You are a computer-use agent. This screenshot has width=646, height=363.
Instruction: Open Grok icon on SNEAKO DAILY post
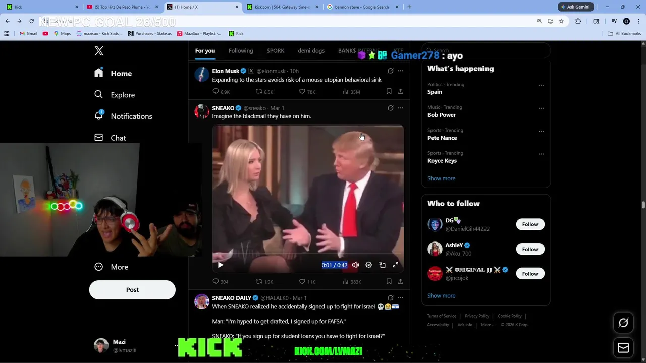click(390, 298)
